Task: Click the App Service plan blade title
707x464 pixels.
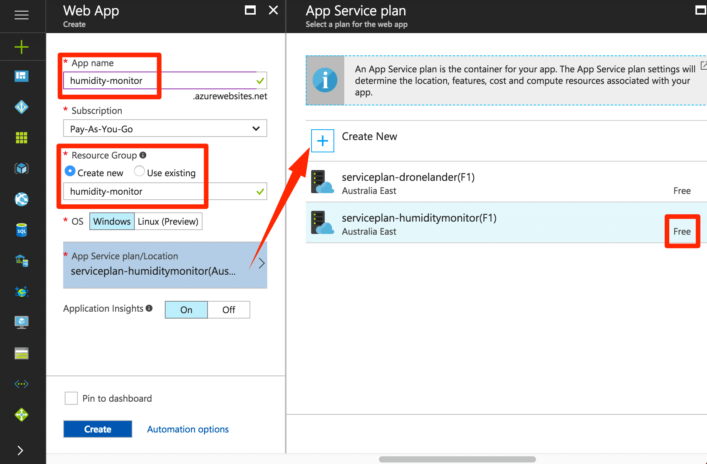Action: (356, 11)
